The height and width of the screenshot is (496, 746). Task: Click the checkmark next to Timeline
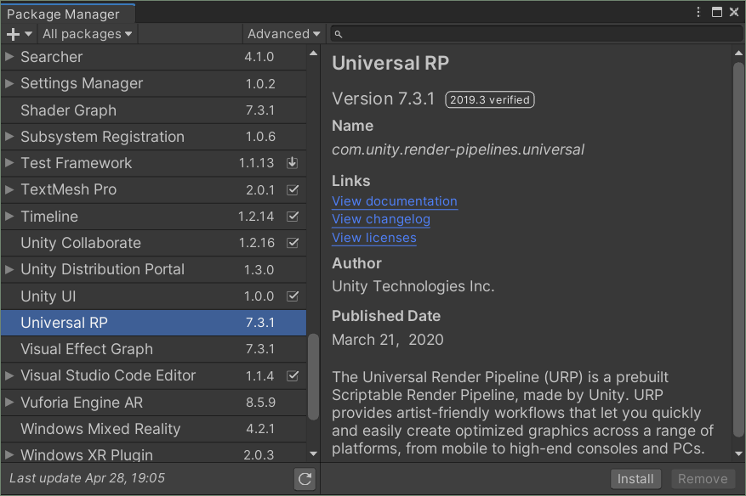[x=293, y=217]
